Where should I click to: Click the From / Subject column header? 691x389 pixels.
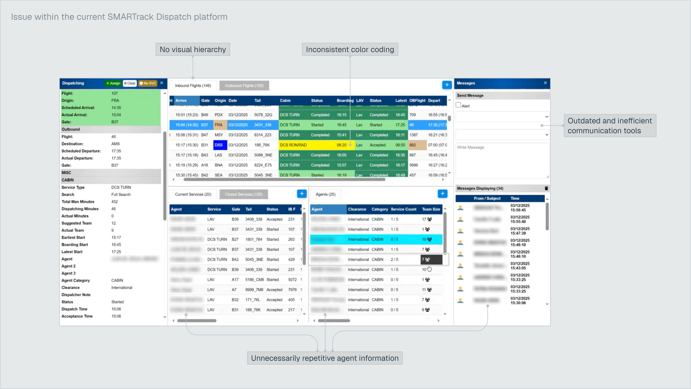point(487,198)
